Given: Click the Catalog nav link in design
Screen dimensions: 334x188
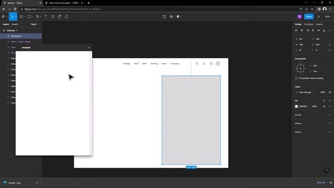Looking at the screenshot, I should click(126, 64).
